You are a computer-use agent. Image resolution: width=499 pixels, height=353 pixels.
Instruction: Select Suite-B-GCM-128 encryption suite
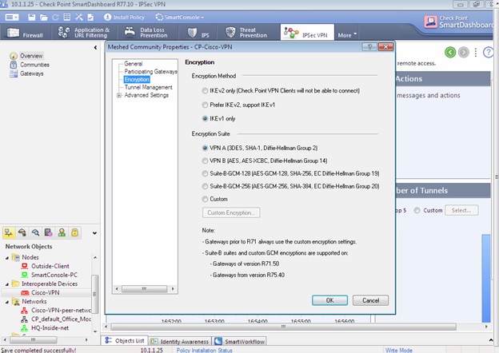205,173
